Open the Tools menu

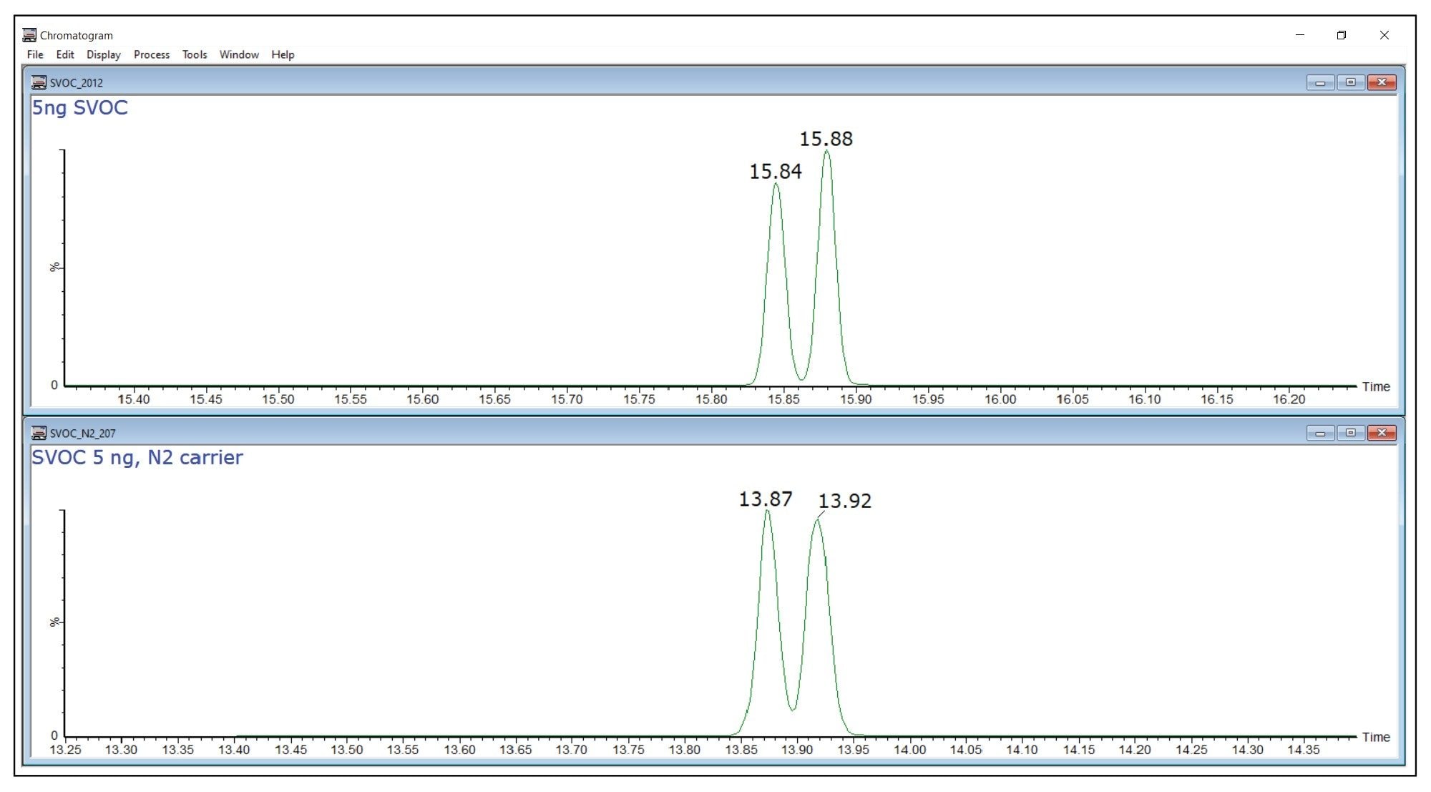[x=195, y=54]
